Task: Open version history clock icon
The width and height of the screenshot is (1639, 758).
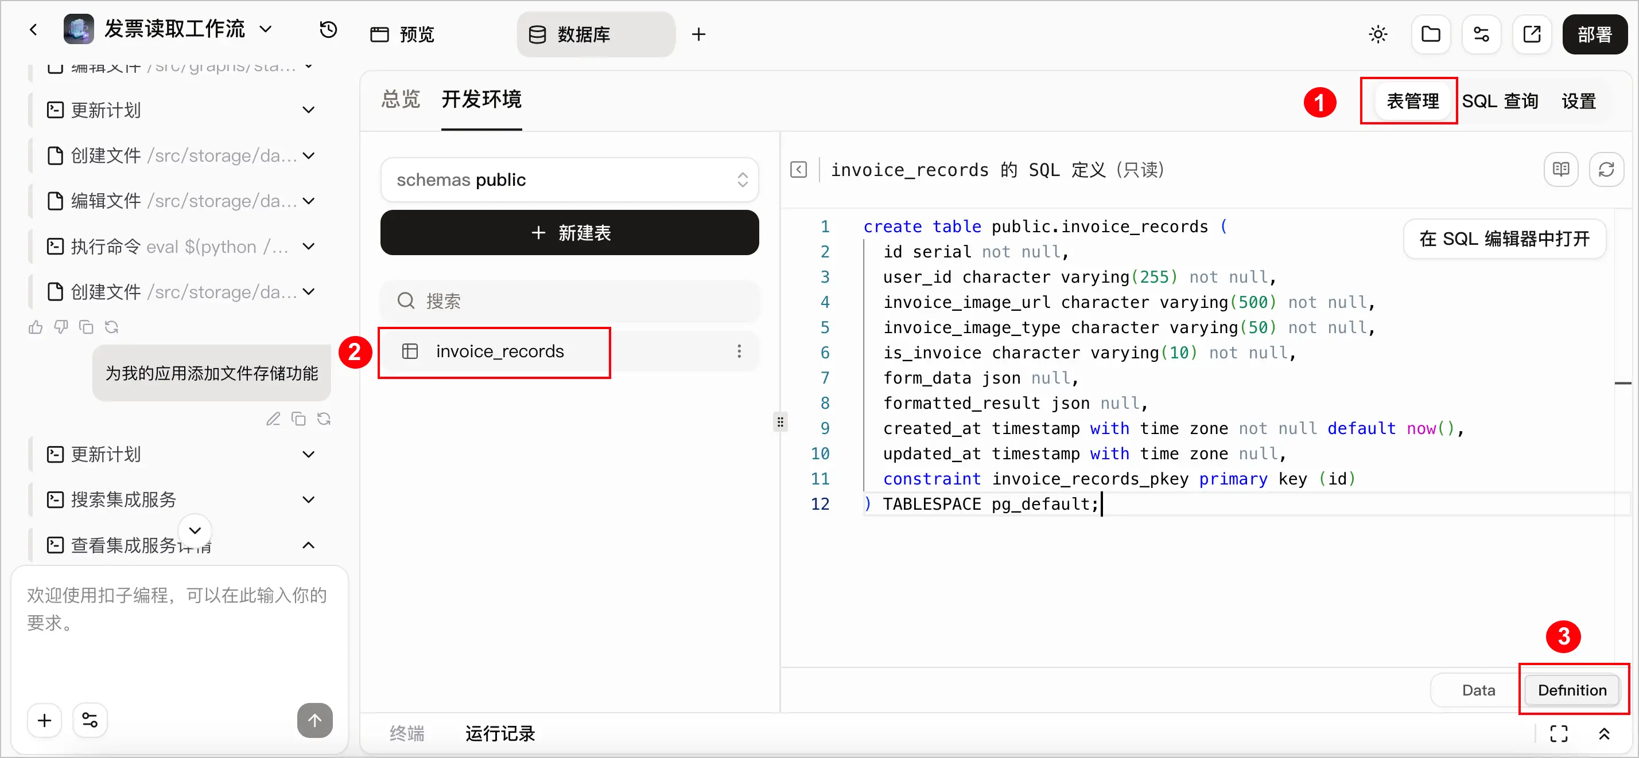Action: [328, 30]
